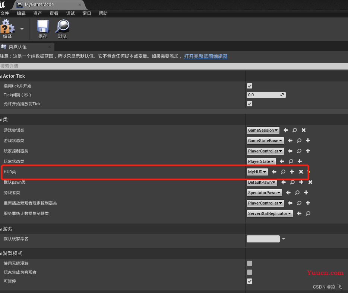Use selected asset arrow for GameSession
This screenshot has width=348, height=293.
coord(286,130)
